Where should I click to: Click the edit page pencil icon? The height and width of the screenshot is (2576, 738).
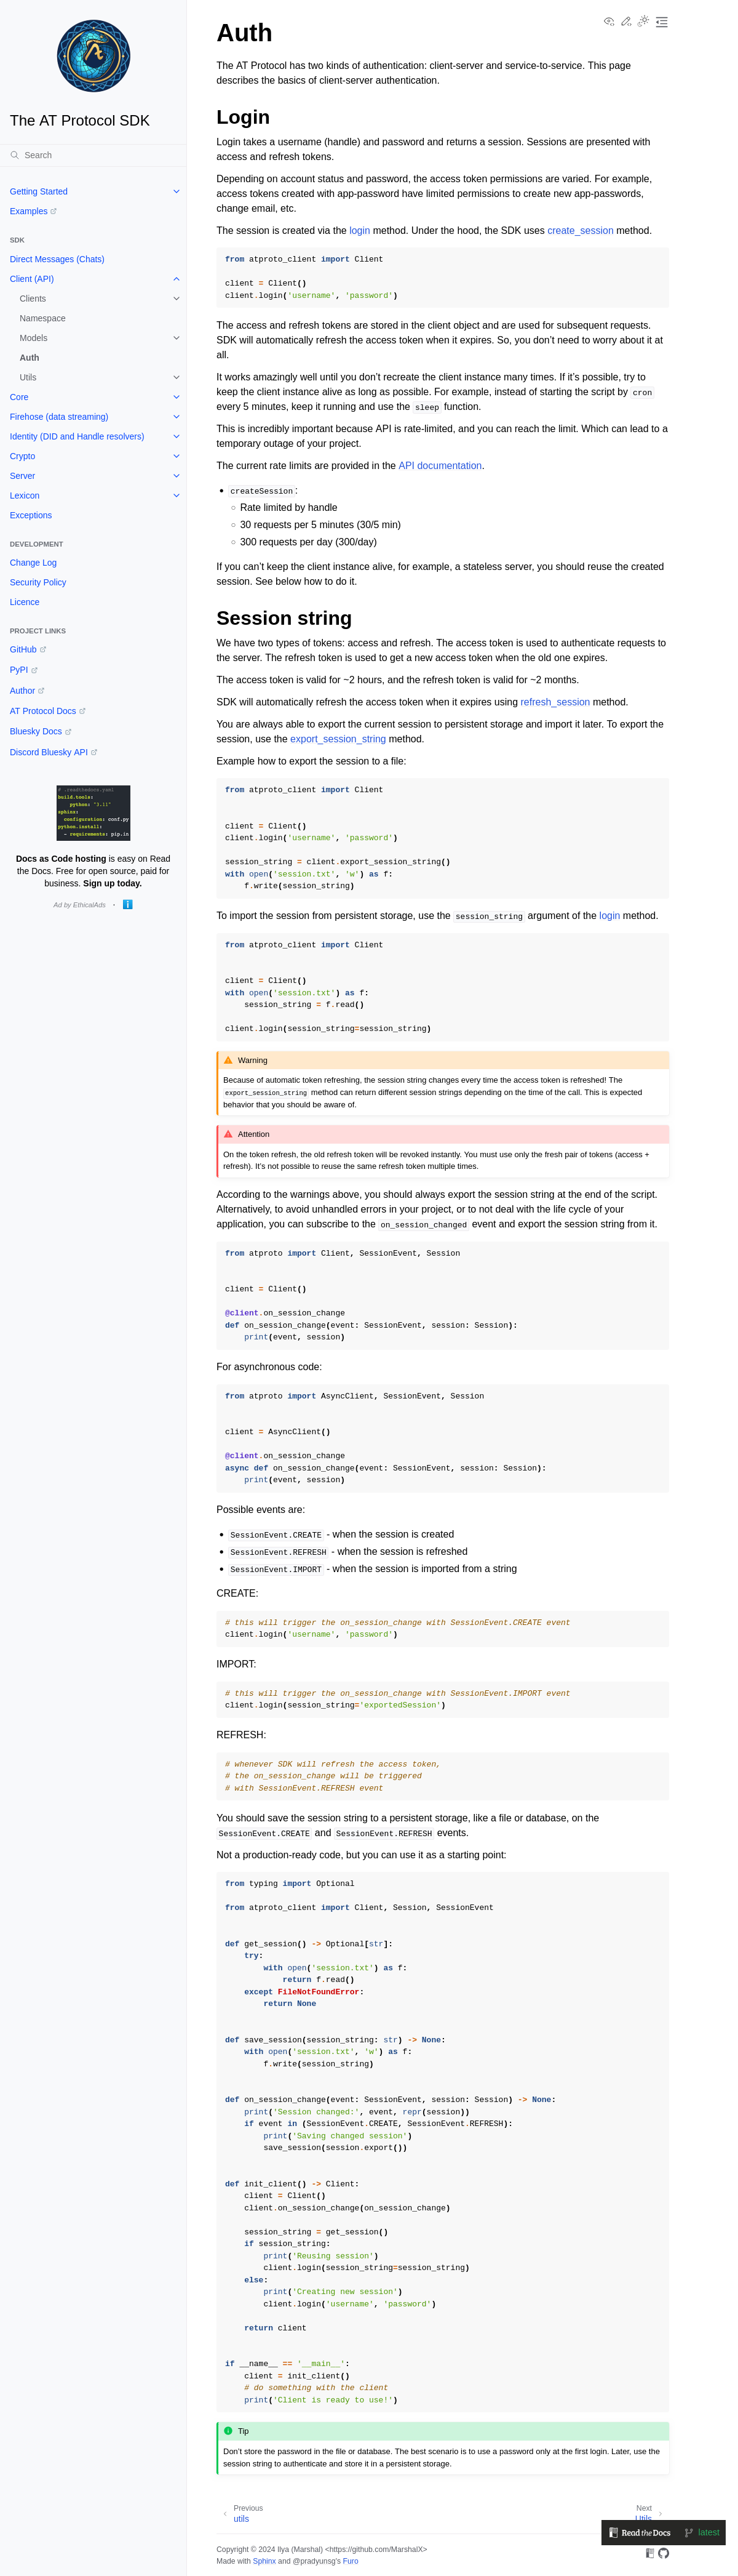coord(626,21)
